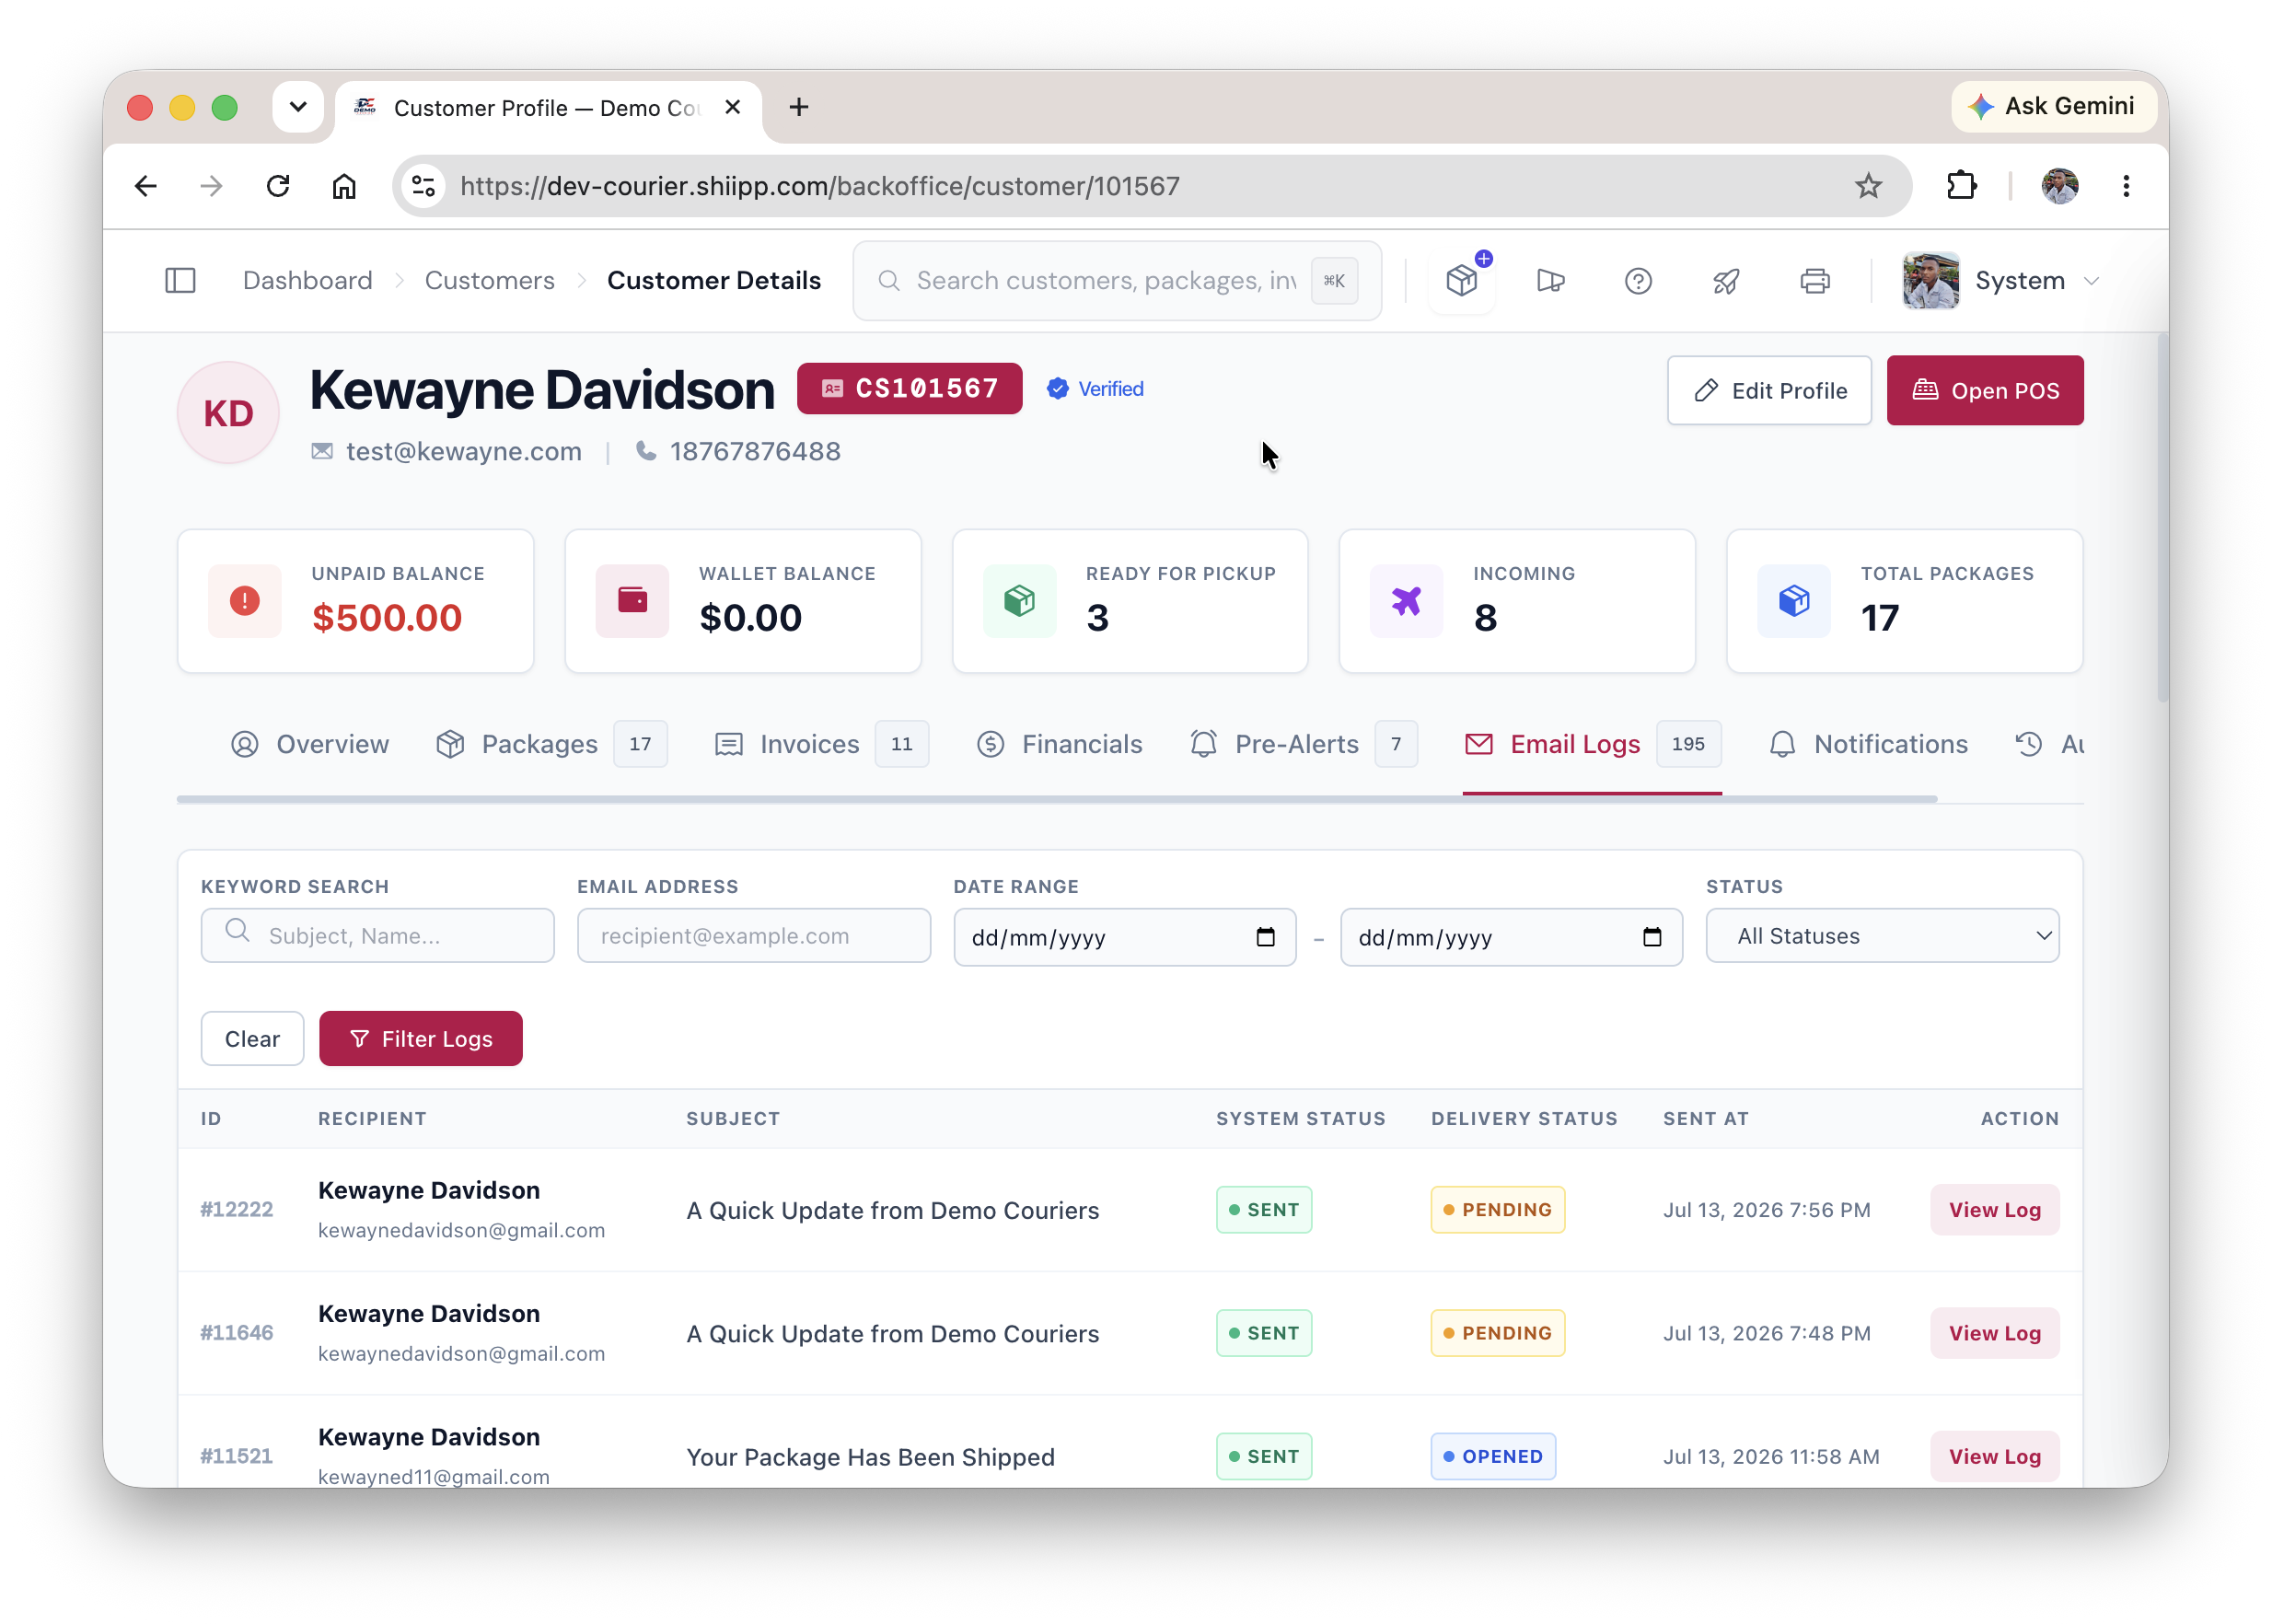
Task: Expand the System user menu
Action: click(x=2000, y=280)
